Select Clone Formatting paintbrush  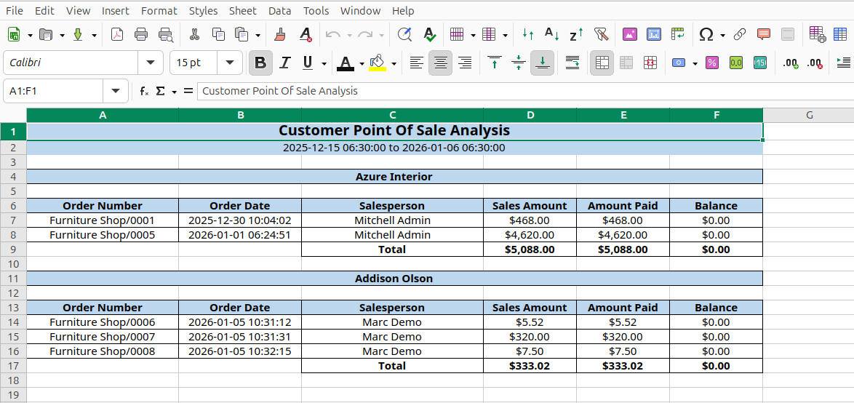pyautogui.click(x=280, y=35)
